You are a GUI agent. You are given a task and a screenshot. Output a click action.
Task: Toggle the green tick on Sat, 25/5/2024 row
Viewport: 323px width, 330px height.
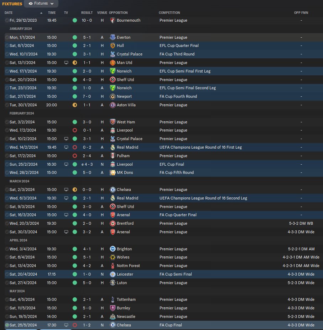point(7,325)
